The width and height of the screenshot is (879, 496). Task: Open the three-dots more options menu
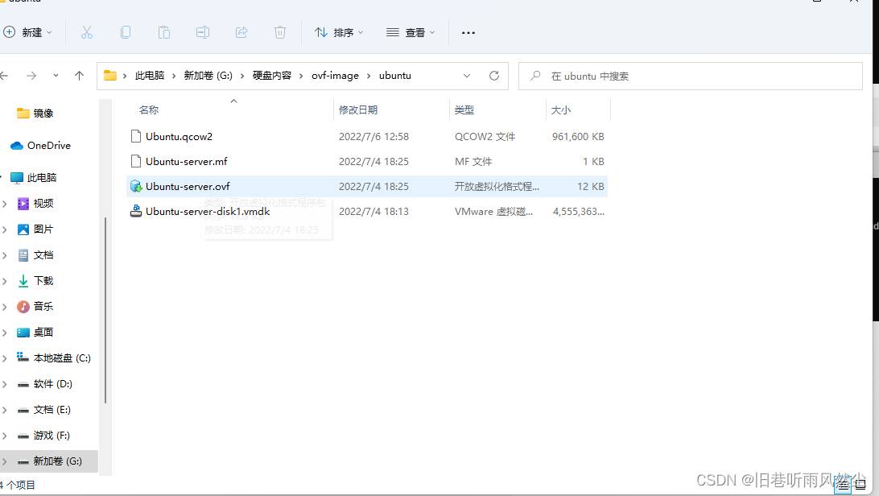[x=468, y=32]
